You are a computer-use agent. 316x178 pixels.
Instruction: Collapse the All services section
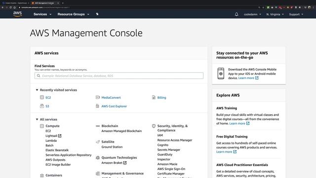point(37,120)
